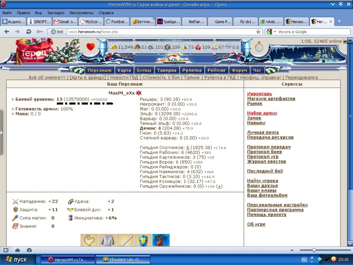Open the Персонаж game menu tab
Screen dimensions: 353x265
click(100, 70)
